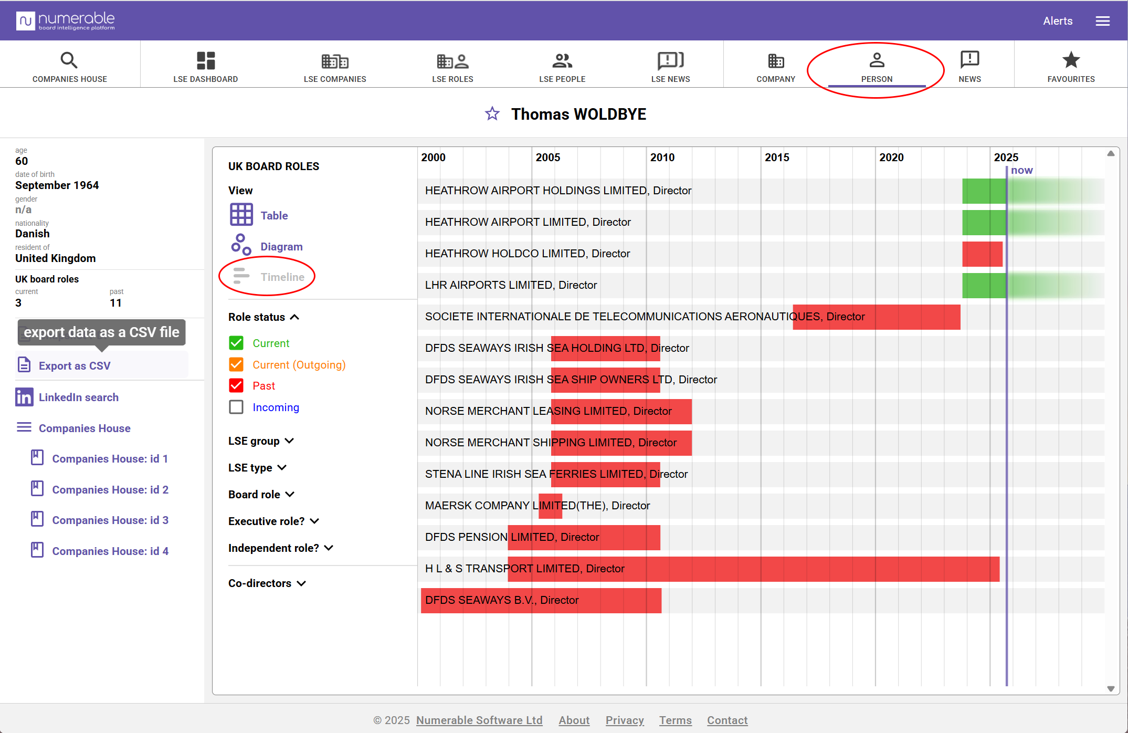Open Companies House search magnifier icon
Viewport: 1128px width, 733px height.
(69, 60)
